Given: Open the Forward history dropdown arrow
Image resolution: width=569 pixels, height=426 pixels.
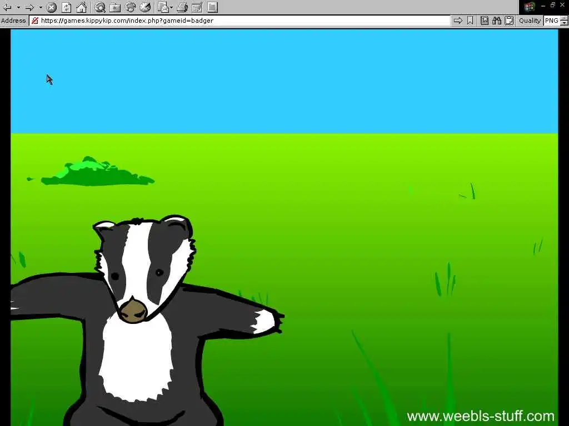Looking at the screenshot, I should click(41, 7).
